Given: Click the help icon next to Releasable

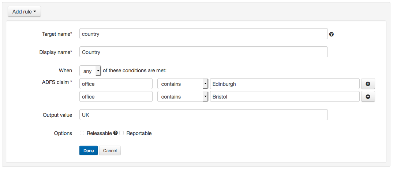Looking at the screenshot, I should coord(115,133).
